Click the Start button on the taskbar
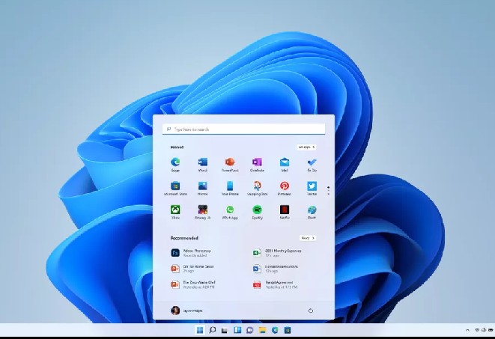 click(199, 330)
